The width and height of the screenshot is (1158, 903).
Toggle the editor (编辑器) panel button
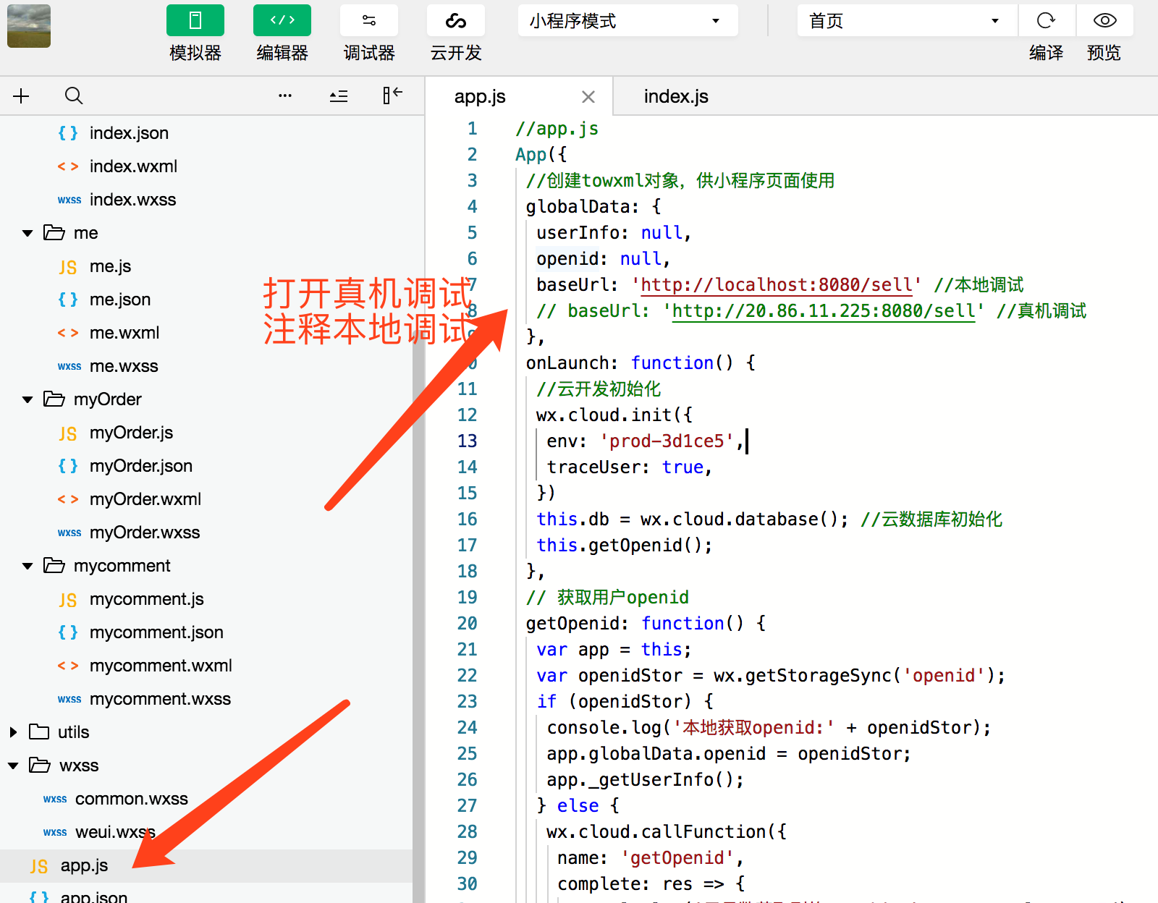(x=282, y=20)
